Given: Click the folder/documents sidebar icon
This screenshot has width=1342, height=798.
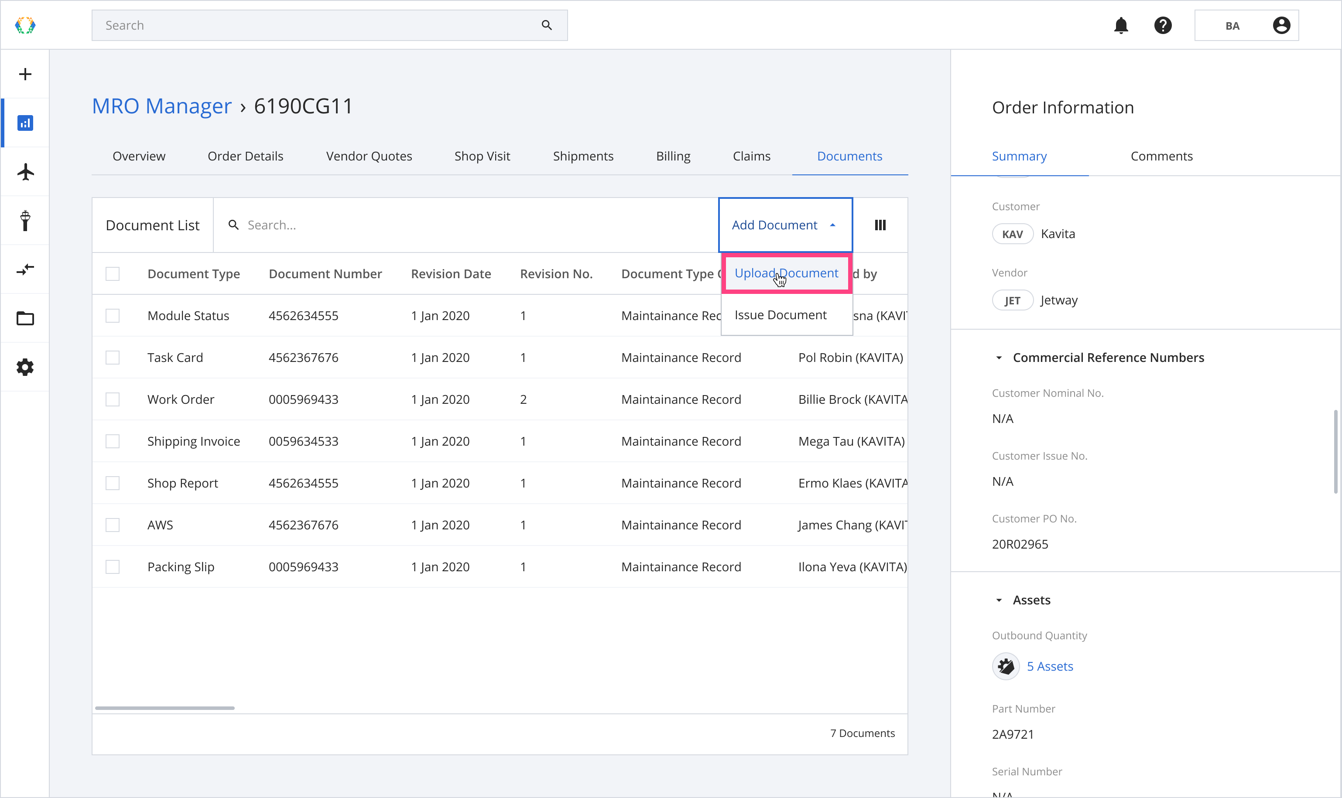Looking at the screenshot, I should (x=26, y=318).
